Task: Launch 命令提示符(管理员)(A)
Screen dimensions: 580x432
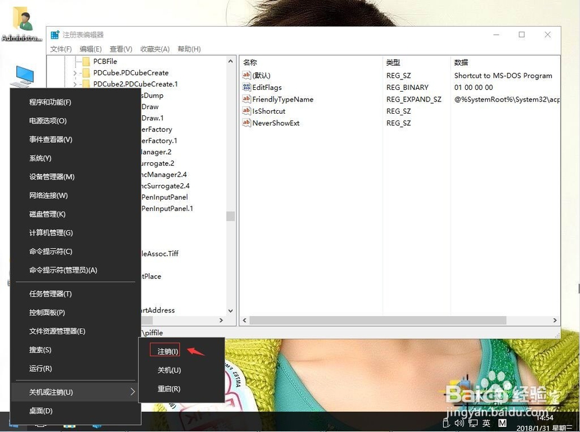Action: (75, 270)
